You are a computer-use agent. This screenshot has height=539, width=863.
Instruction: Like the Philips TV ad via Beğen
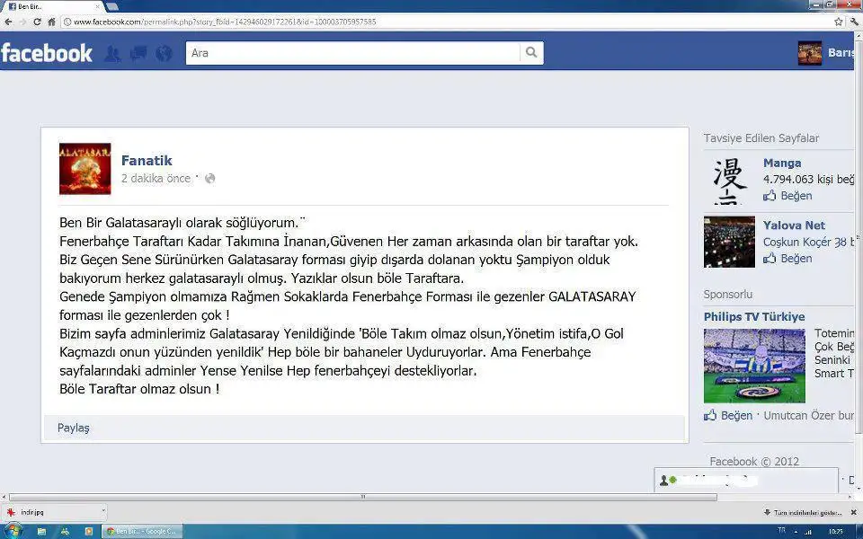click(736, 415)
